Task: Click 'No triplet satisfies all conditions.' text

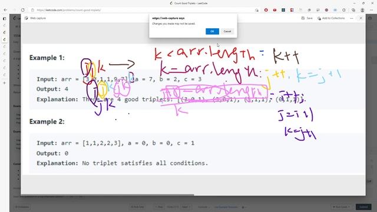Action: [x=145, y=163]
